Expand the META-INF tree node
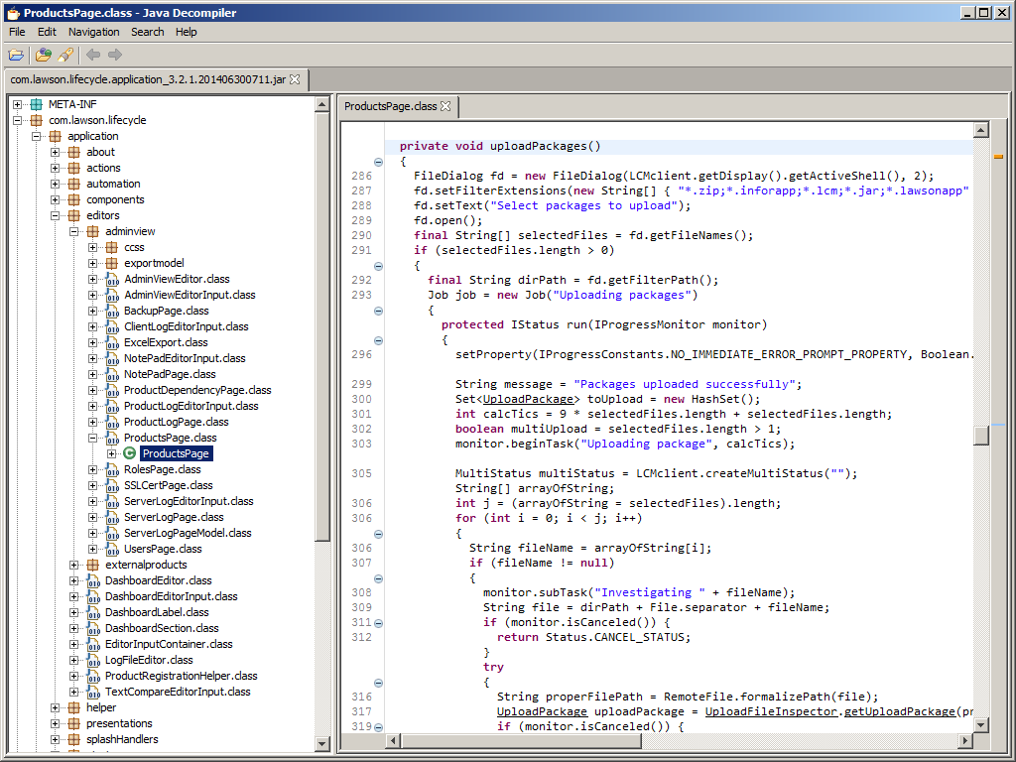This screenshot has width=1016, height=762. pos(18,104)
